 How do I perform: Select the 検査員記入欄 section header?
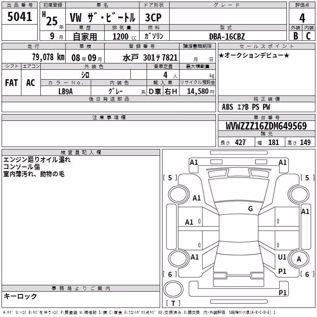81,153
